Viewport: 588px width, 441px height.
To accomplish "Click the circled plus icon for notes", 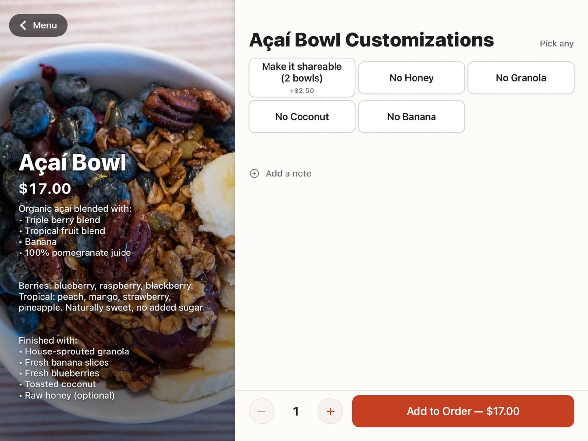I will click(x=254, y=173).
